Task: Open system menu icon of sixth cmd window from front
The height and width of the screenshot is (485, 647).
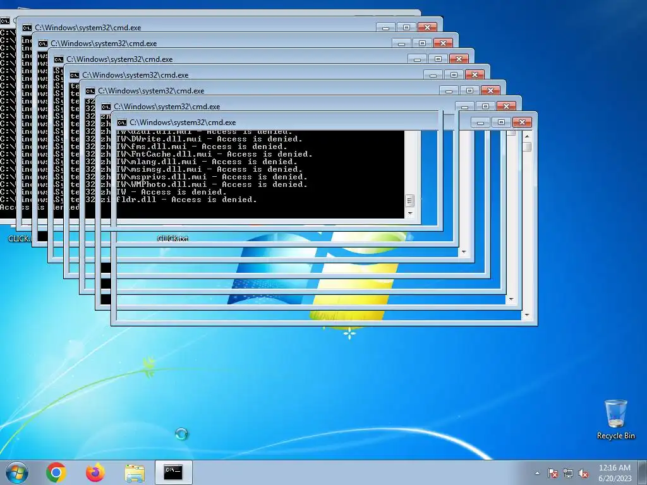Action: (x=43, y=44)
